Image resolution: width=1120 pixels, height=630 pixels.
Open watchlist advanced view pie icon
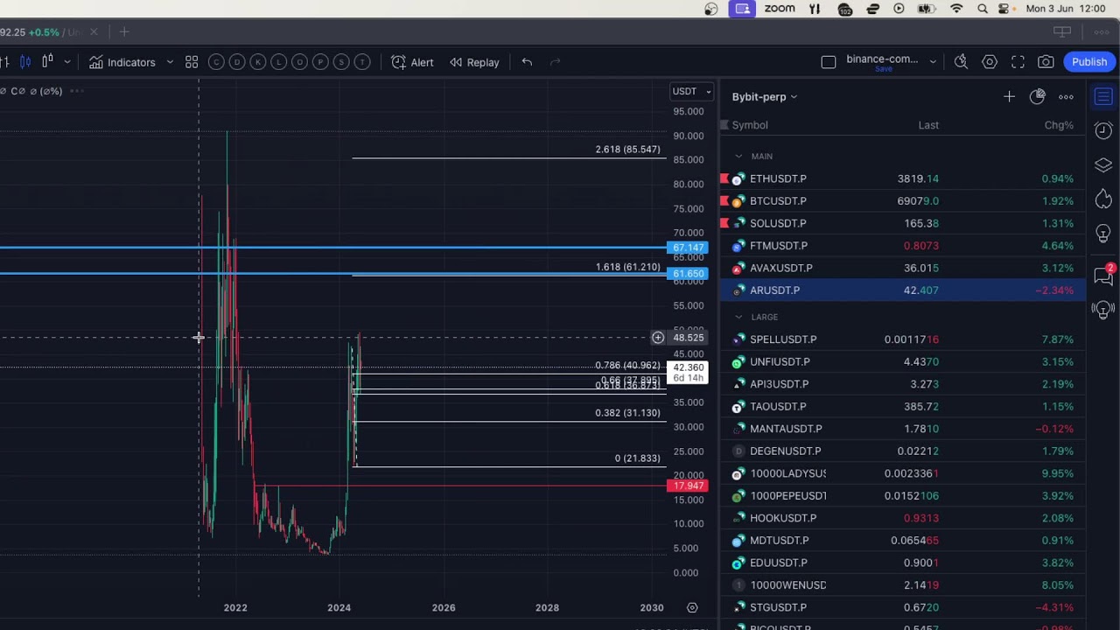[x=1037, y=97]
